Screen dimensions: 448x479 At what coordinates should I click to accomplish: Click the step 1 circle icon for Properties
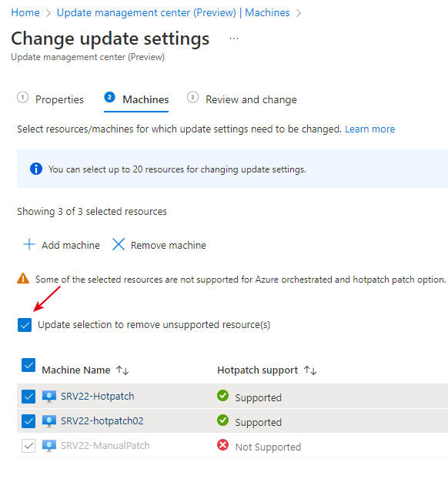pyautogui.click(x=22, y=98)
